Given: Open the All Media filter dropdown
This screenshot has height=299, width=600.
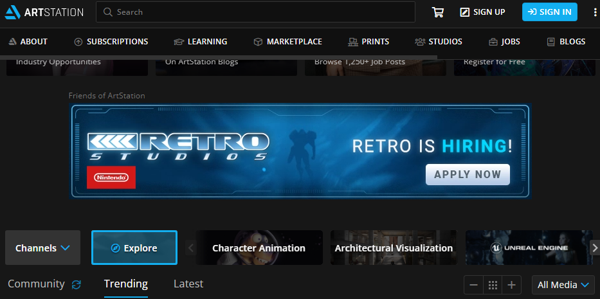Looking at the screenshot, I should (563, 285).
